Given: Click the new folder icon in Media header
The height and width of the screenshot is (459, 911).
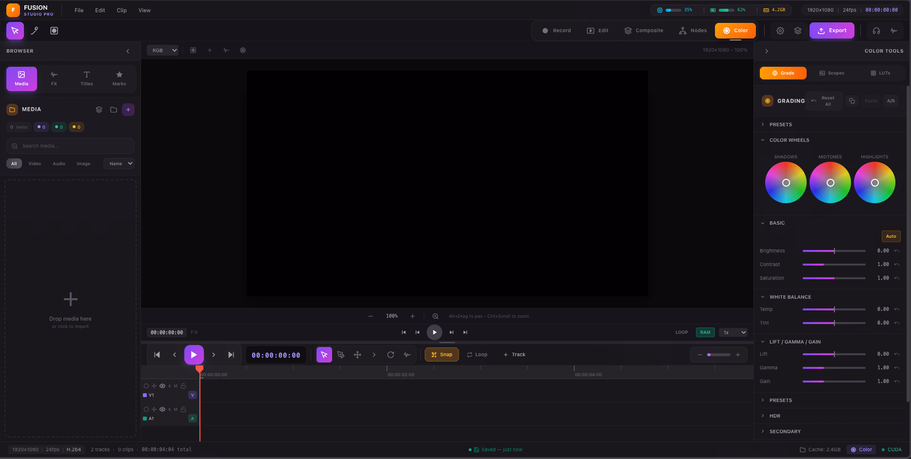Looking at the screenshot, I should click(x=114, y=110).
